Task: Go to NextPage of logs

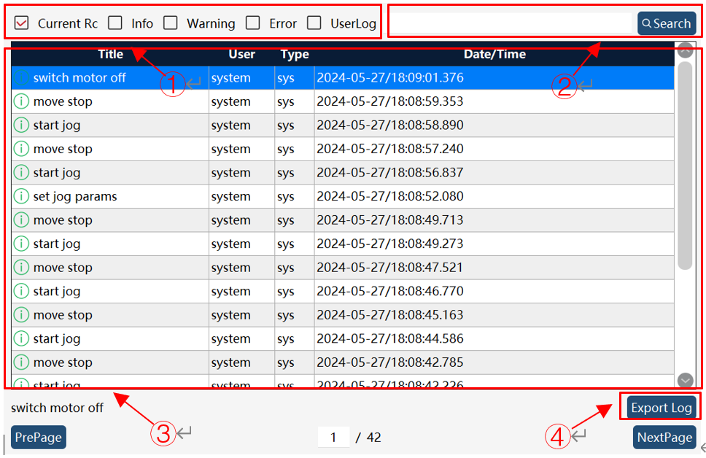Action: tap(664, 438)
